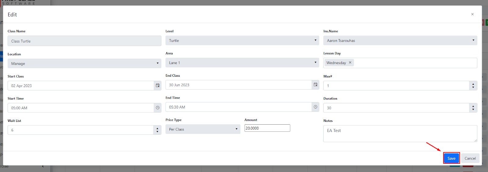Close the Edit dialog with the X
The height and width of the screenshot is (172, 488).
[x=472, y=14]
